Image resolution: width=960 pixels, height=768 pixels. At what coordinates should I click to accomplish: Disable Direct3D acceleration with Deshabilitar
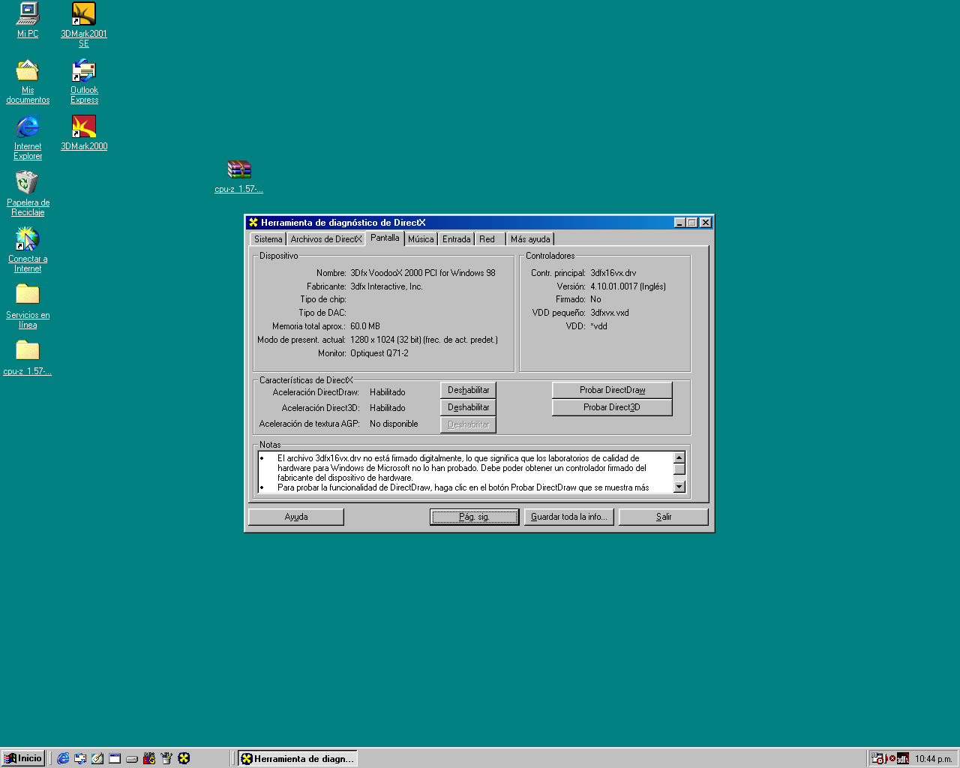[468, 407]
